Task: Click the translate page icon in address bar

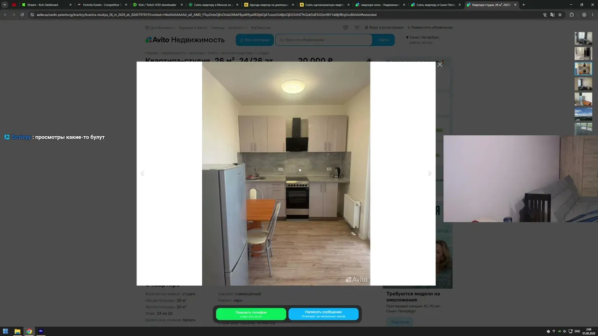Action: click(x=552, y=14)
